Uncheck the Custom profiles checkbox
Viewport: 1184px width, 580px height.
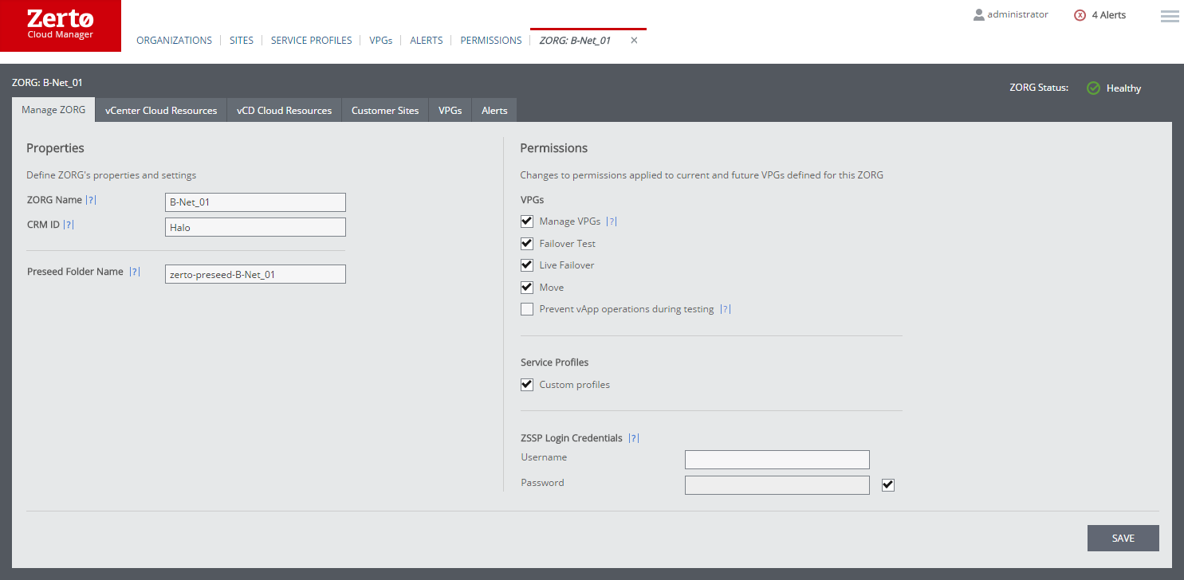click(x=527, y=385)
